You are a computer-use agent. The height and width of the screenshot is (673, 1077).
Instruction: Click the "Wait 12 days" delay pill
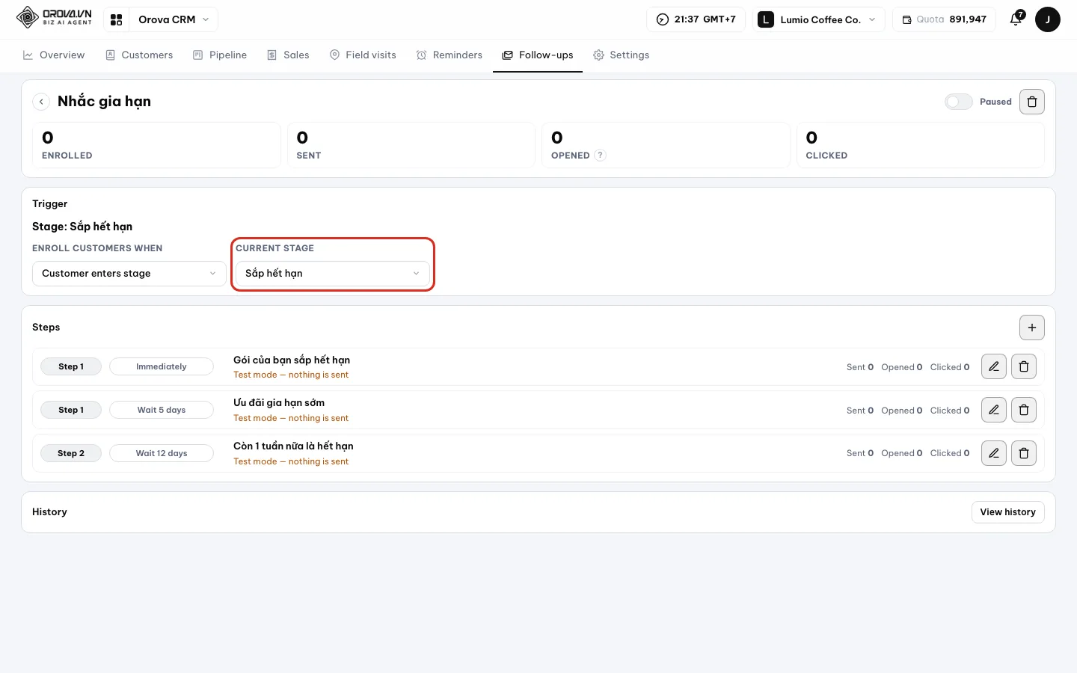[x=162, y=453]
